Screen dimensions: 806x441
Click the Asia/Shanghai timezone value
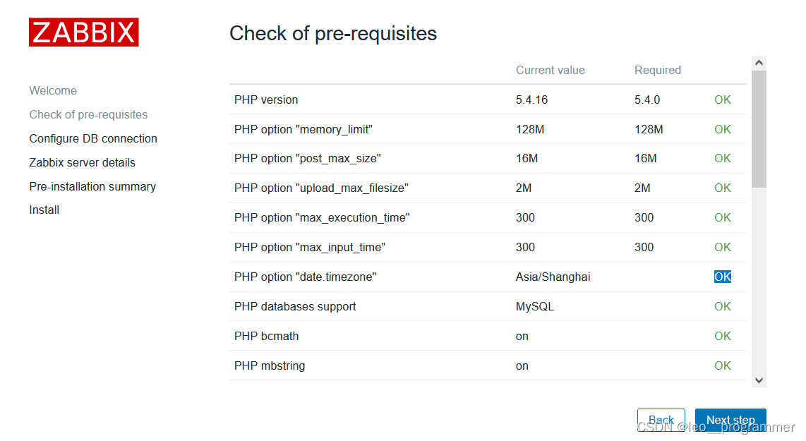pyautogui.click(x=553, y=277)
